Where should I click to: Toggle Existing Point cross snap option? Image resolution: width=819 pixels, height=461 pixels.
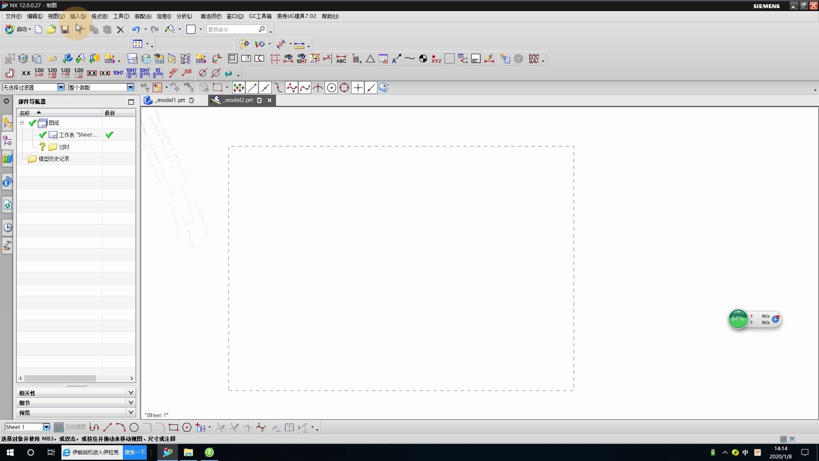(357, 88)
